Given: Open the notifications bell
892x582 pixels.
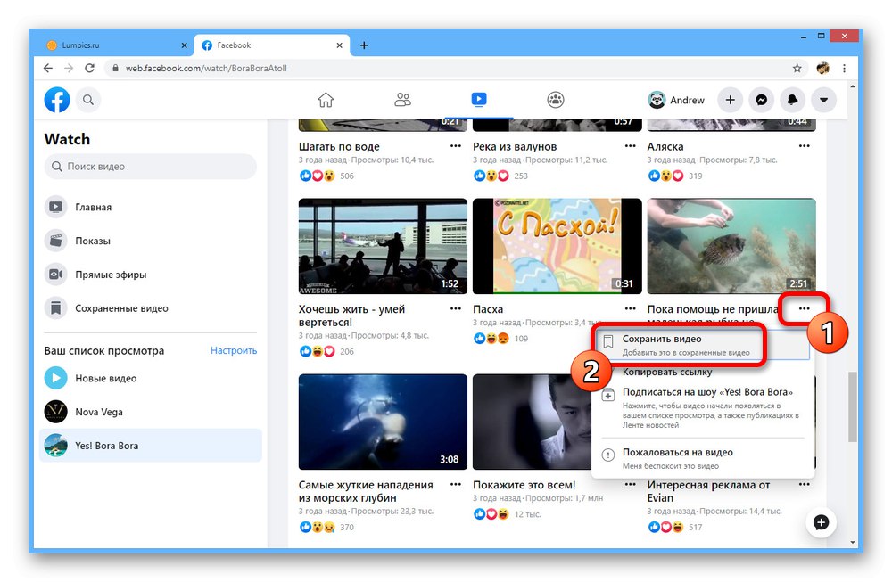Looking at the screenshot, I should 792,100.
